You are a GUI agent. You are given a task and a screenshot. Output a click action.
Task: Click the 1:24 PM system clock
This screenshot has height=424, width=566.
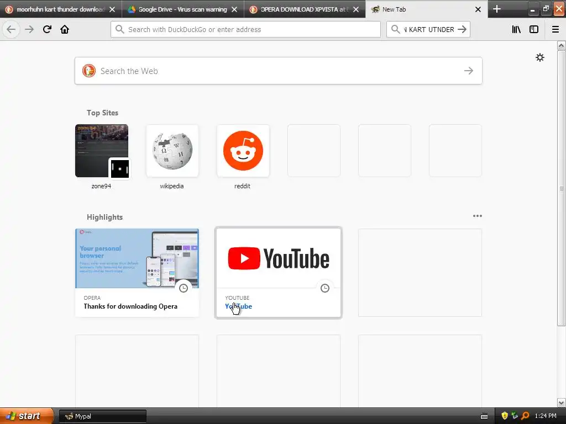pyautogui.click(x=546, y=416)
